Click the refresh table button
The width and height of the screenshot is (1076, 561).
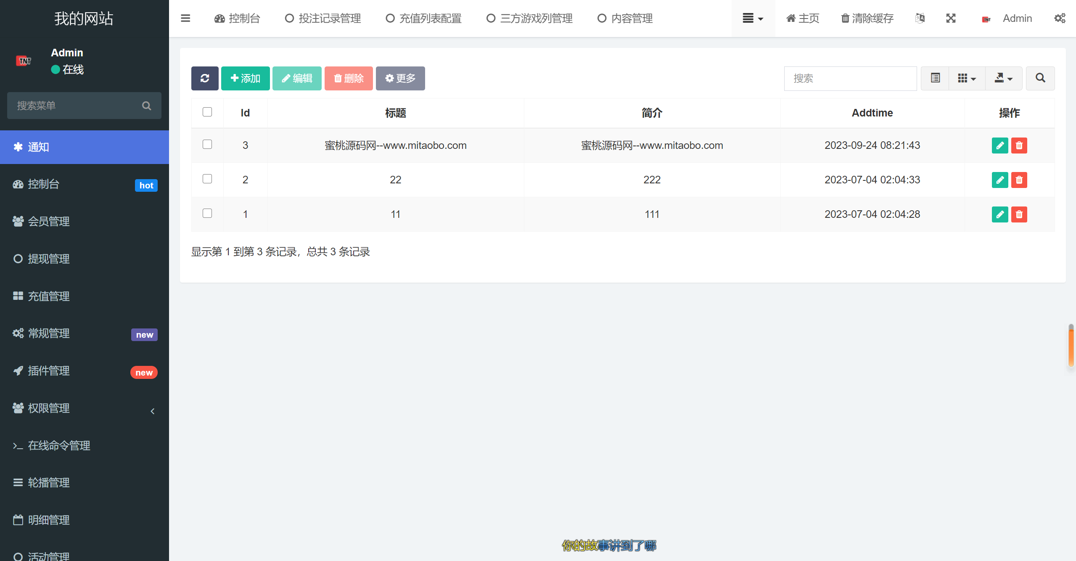pyautogui.click(x=205, y=78)
